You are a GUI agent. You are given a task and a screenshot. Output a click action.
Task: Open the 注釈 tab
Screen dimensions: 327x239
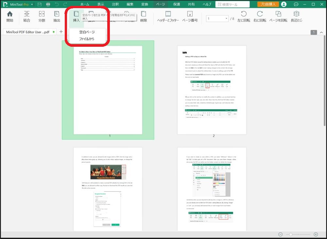tap(115, 4)
